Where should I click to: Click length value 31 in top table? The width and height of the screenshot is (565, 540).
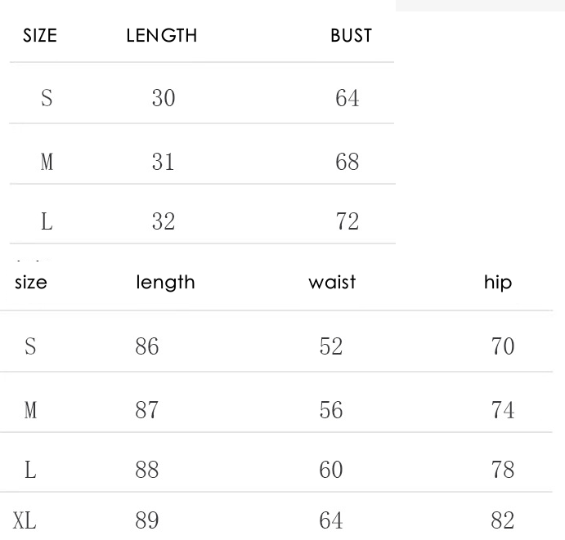click(x=164, y=162)
